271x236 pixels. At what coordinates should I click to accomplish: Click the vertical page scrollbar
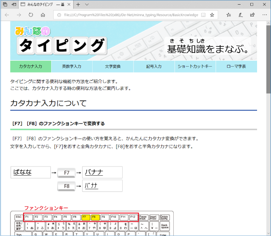(x=268, y=126)
